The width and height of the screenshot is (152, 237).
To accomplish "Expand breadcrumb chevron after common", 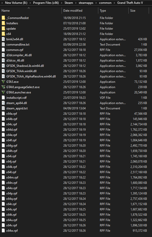I will pyautogui.click(x=114, y=3).
